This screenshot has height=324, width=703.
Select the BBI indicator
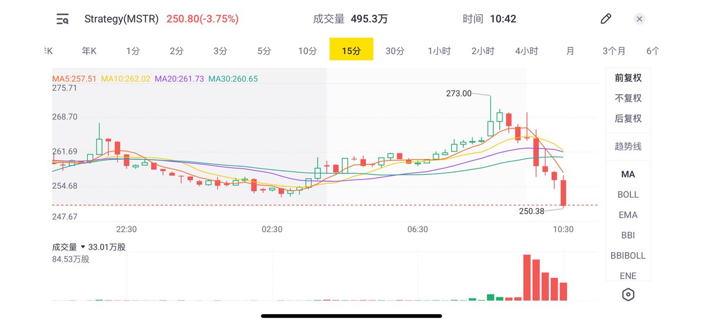pyautogui.click(x=628, y=236)
